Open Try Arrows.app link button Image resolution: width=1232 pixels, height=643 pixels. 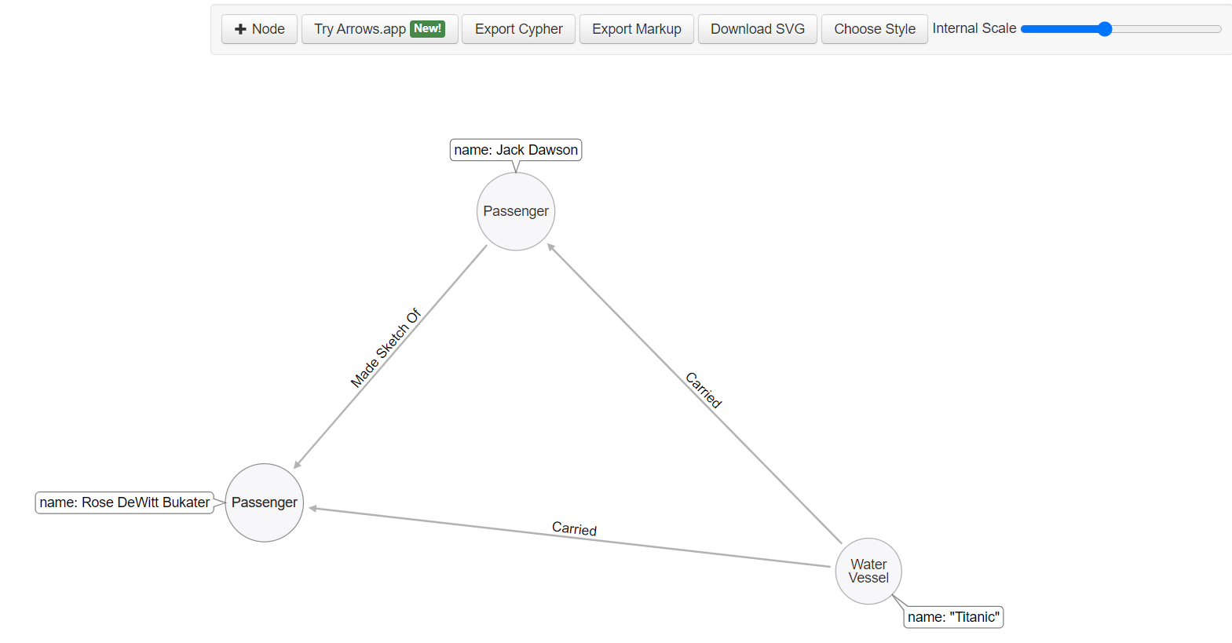coord(379,29)
